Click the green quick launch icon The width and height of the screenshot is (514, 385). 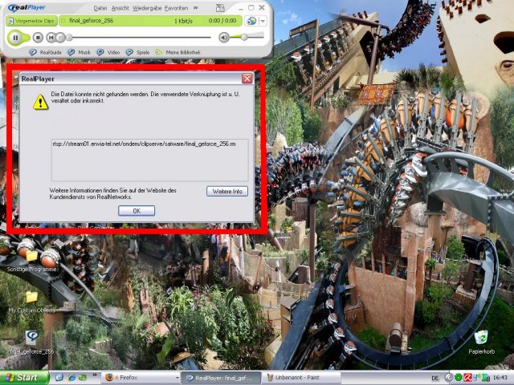tap(82, 378)
